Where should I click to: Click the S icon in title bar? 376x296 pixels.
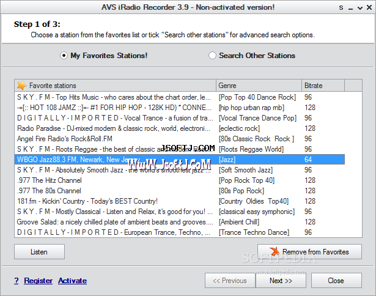[x=341, y=8]
